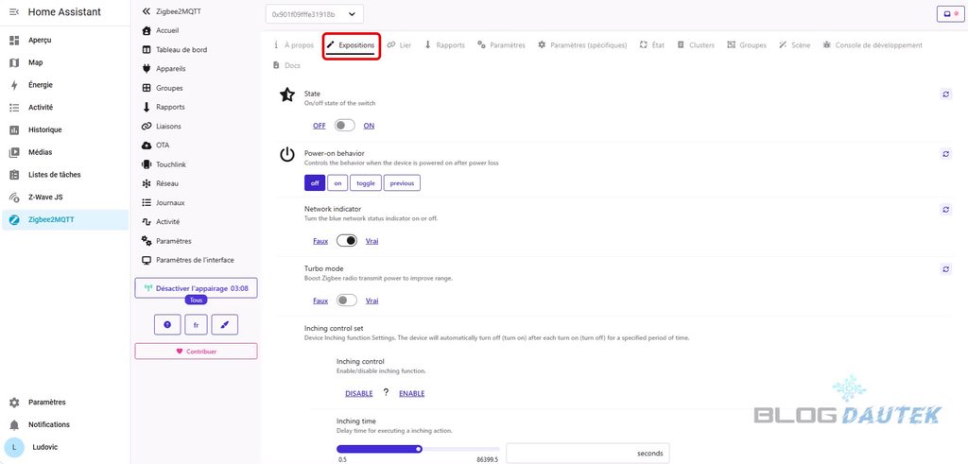The height and width of the screenshot is (464, 968).
Task: Open Tableau de bord icon
Action: pos(147,49)
